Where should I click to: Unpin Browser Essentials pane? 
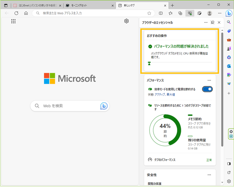click(x=212, y=23)
